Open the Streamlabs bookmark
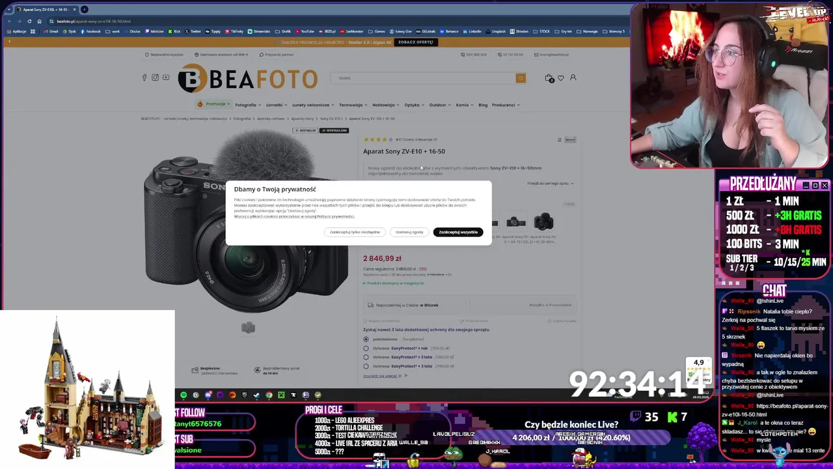This screenshot has height=469, width=833. pyautogui.click(x=258, y=31)
